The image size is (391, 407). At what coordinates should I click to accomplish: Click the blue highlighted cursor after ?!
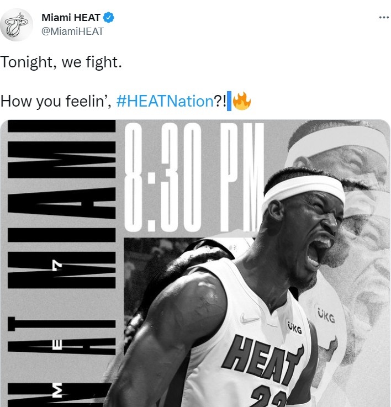pyautogui.click(x=229, y=101)
